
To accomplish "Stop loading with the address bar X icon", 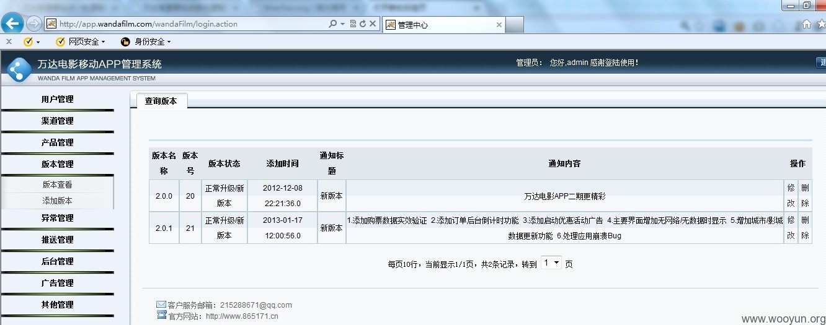I will tap(372, 24).
